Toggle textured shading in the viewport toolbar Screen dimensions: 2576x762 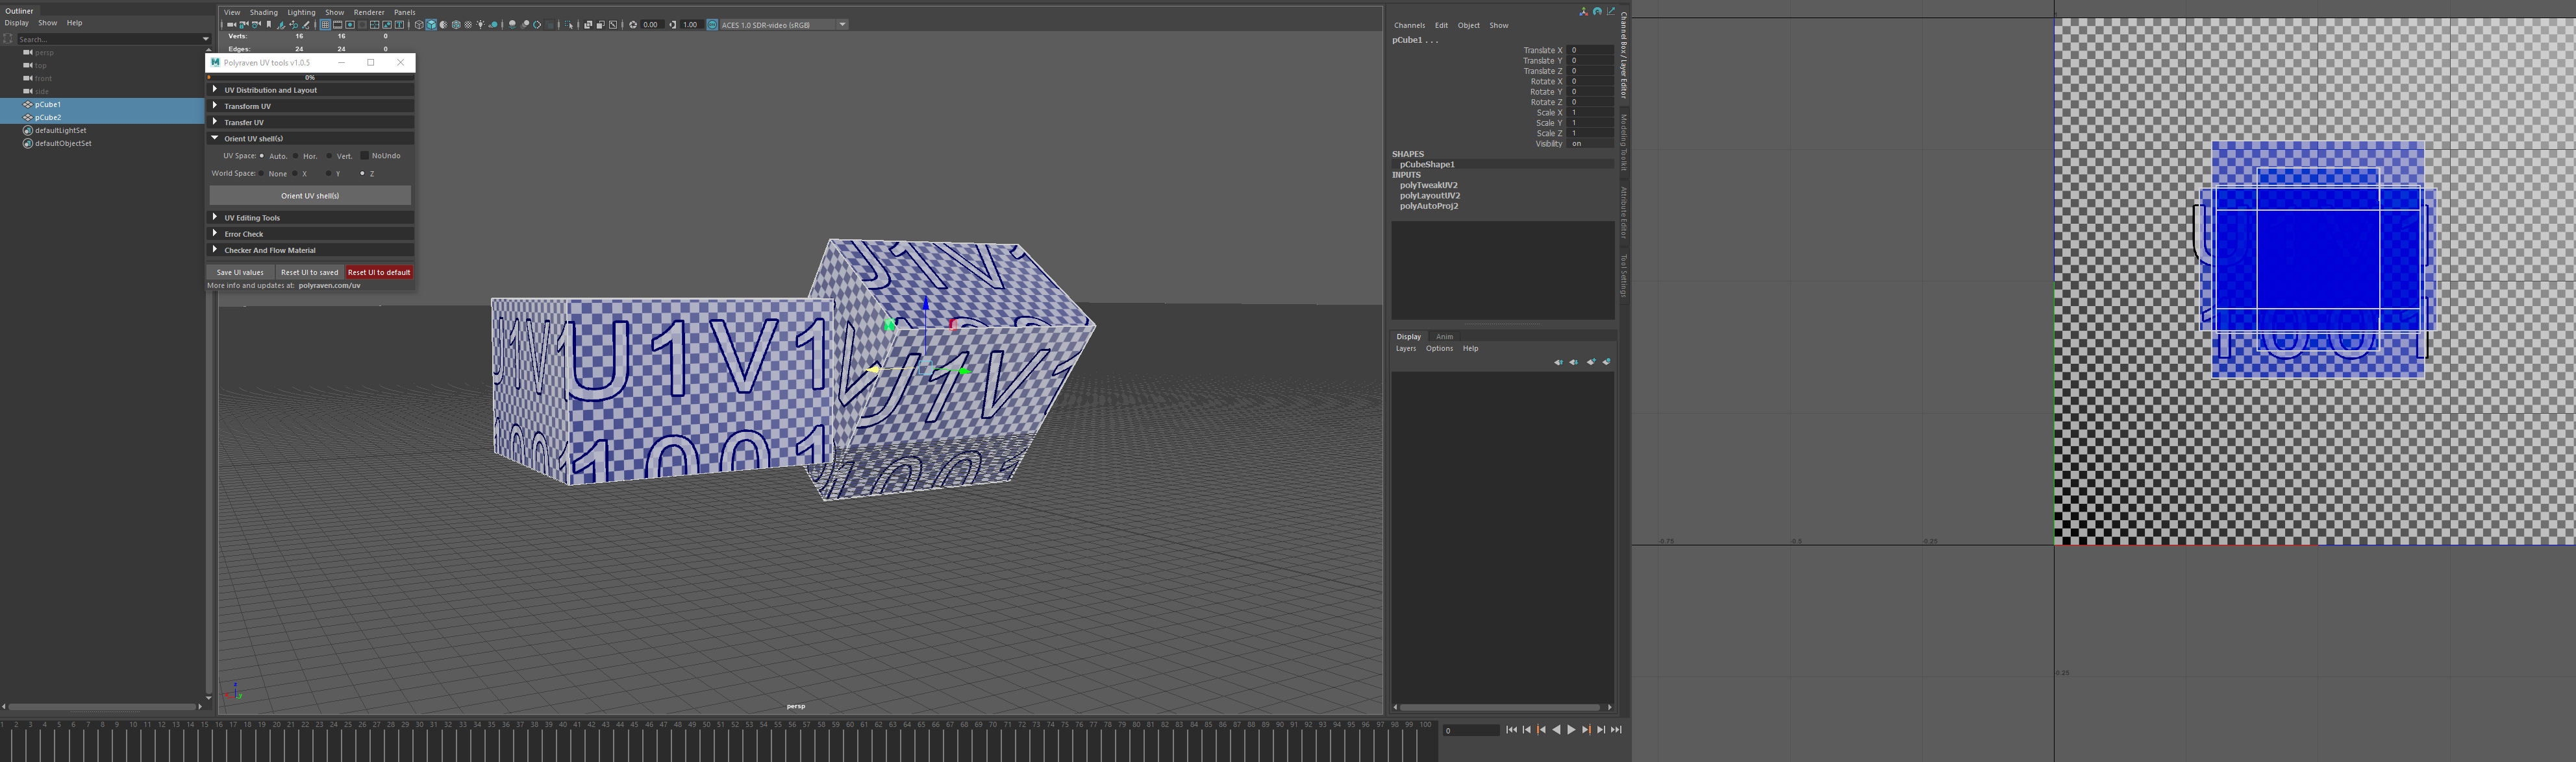tap(444, 25)
